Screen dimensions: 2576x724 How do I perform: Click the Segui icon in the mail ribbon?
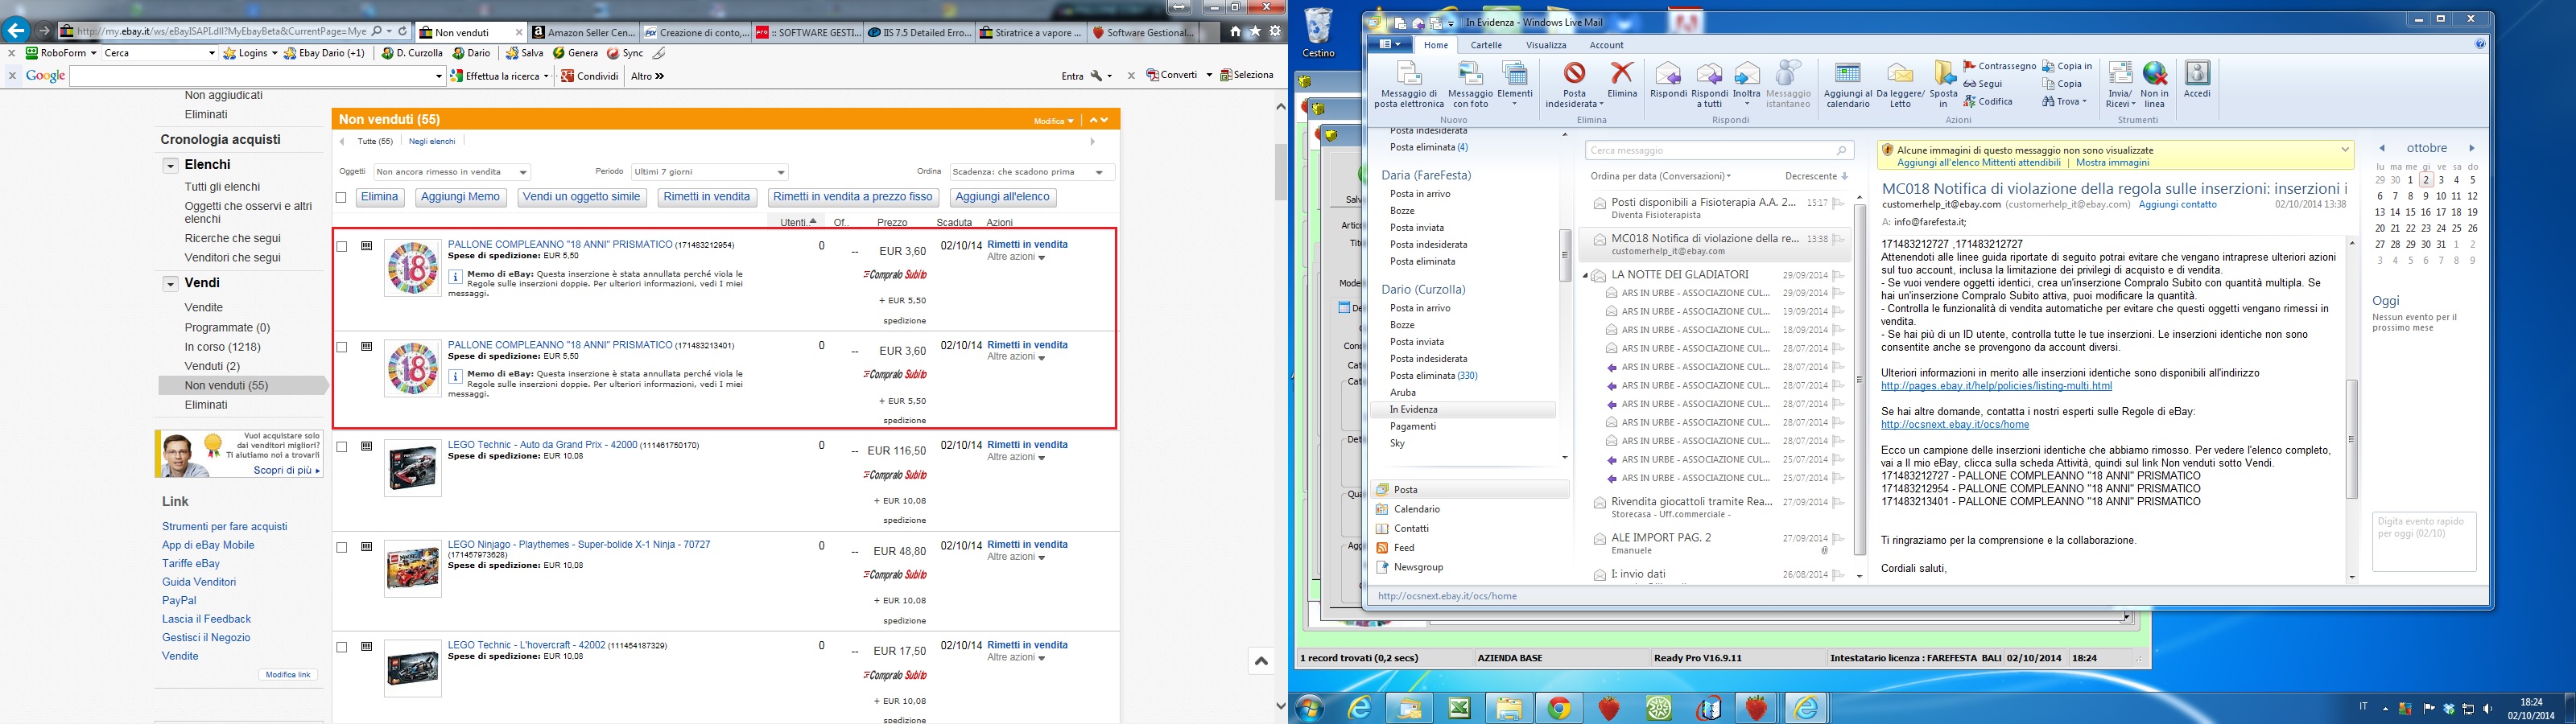click(x=1983, y=84)
